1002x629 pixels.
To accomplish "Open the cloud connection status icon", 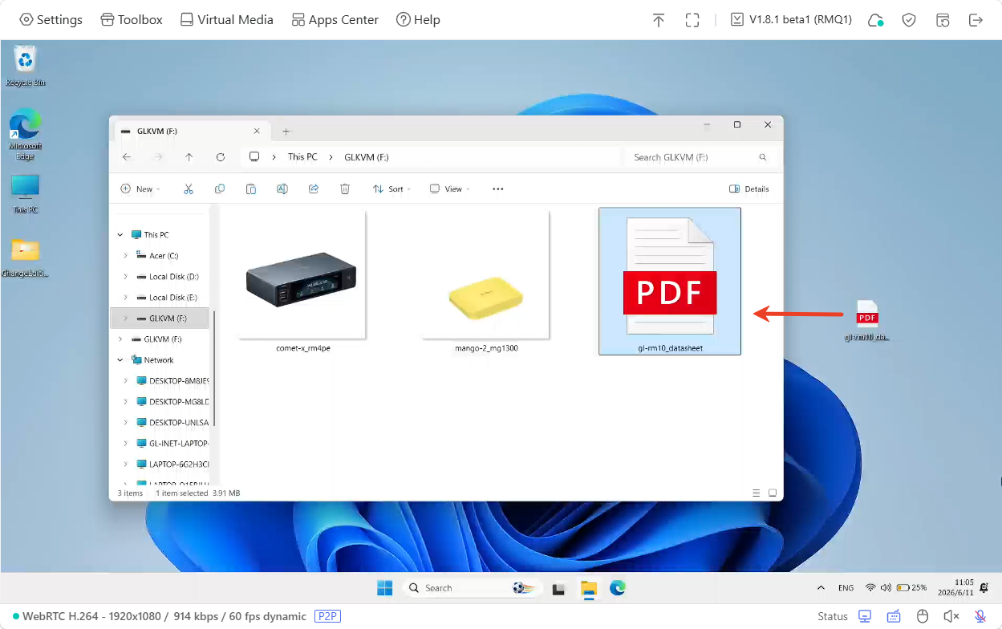I will pyautogui.click(x=876, y=20).
